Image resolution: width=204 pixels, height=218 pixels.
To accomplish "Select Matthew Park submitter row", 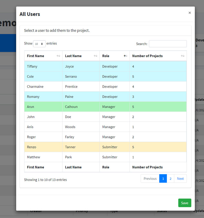I will coord(105,157).
